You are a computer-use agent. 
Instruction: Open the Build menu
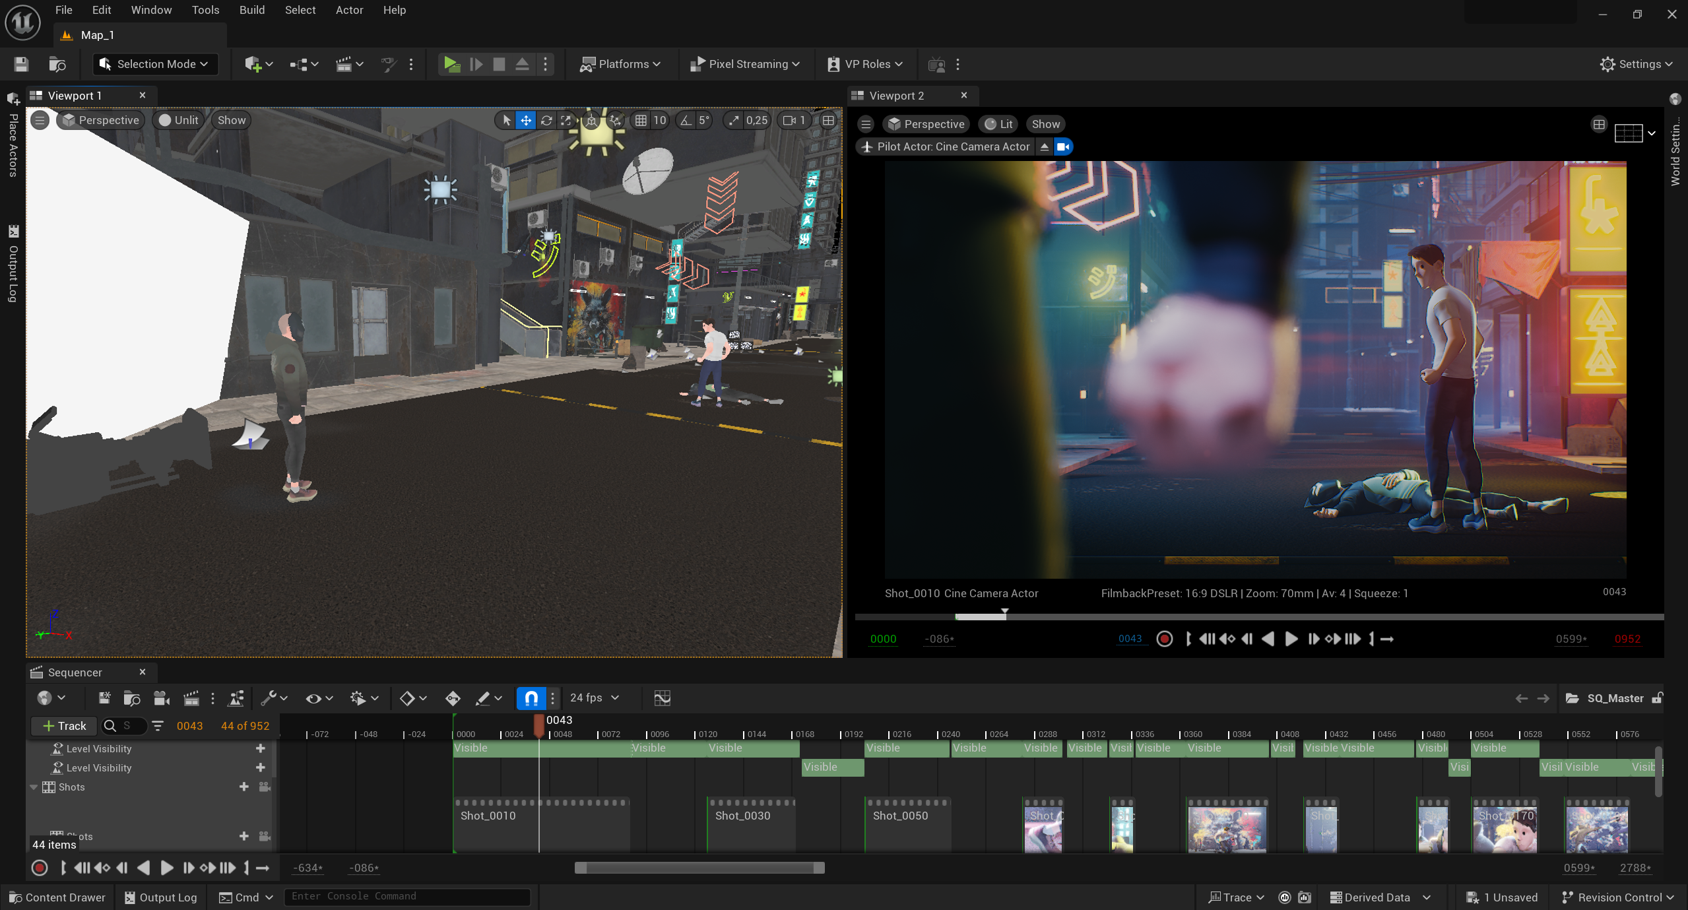[251, 10]
